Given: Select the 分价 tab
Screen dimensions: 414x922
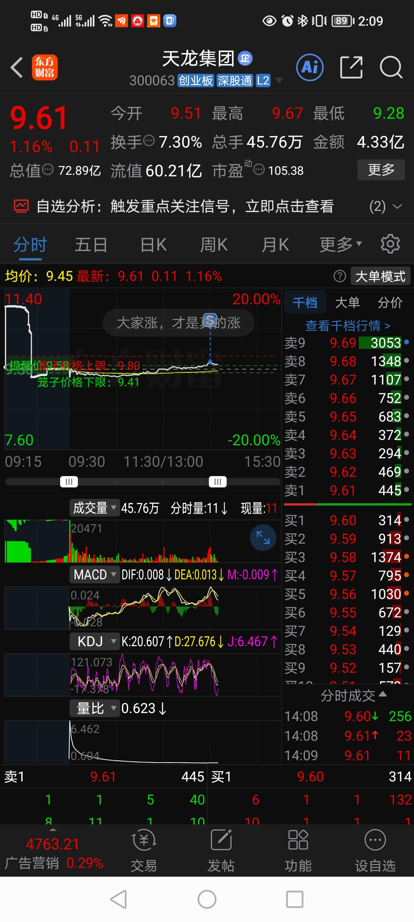Looking at the screenshot, I should point(390,302).
